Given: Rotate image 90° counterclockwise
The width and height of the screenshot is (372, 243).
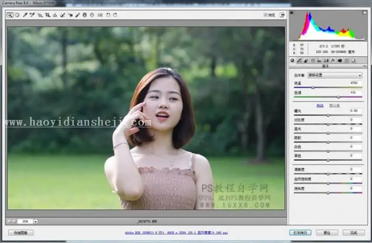Looking at the screenshot, I should click(108, 15).
